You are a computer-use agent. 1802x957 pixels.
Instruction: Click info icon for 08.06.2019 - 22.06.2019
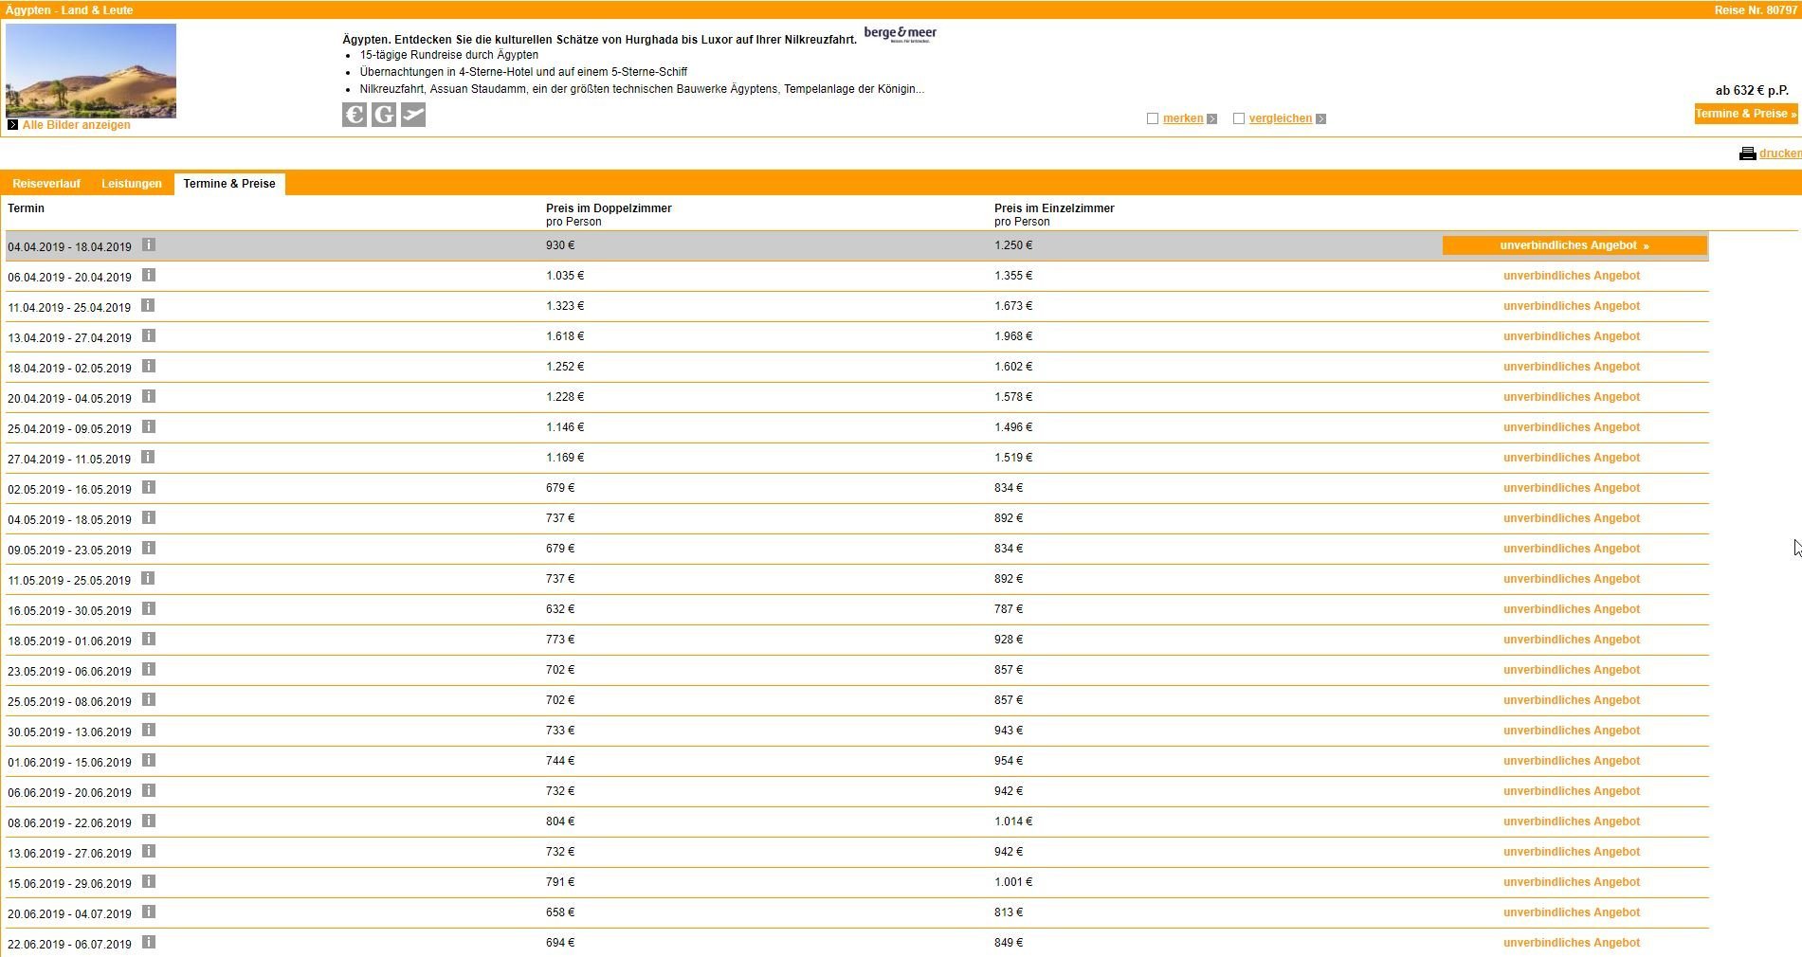[x=149, y=821]
